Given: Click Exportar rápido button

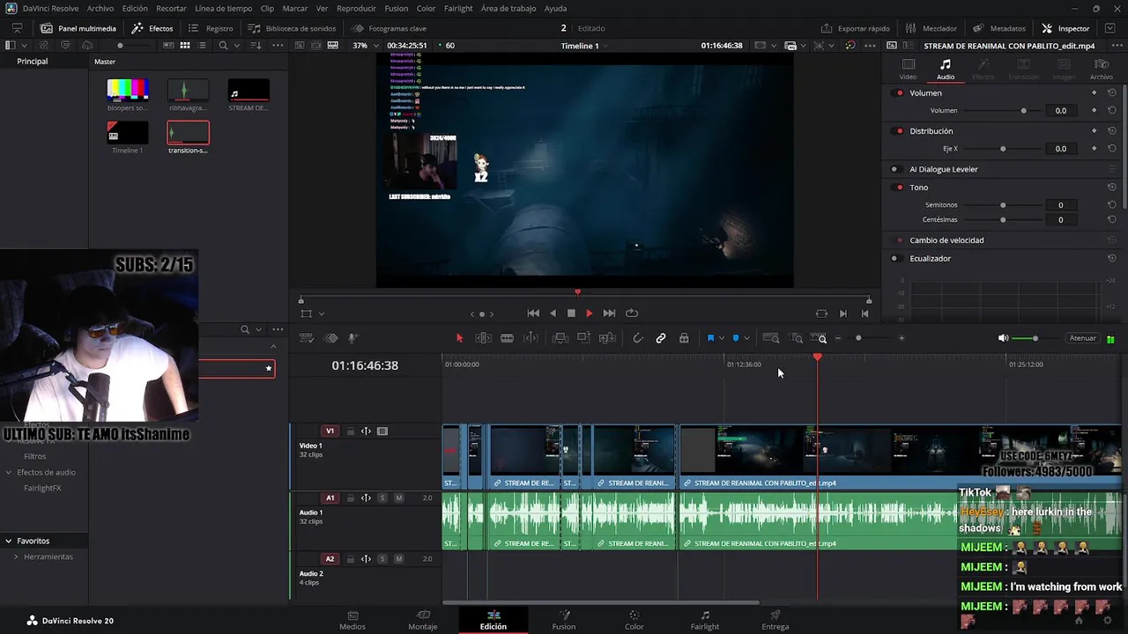Looking at the screenshot, I should coord(855,28).
